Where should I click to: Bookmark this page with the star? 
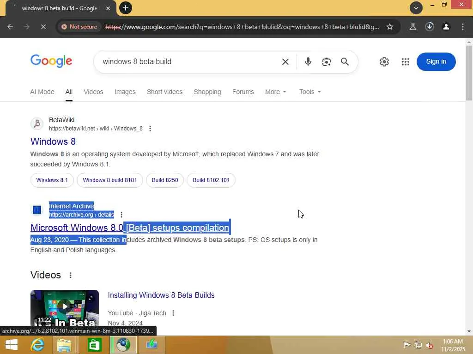[x=390, y=27]
